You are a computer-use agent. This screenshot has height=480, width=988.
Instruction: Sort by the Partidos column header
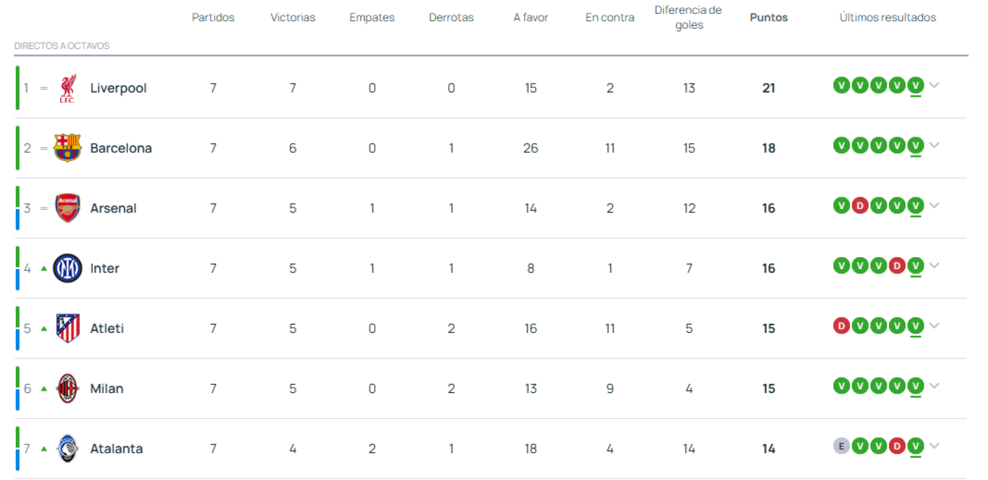[213, 17]
